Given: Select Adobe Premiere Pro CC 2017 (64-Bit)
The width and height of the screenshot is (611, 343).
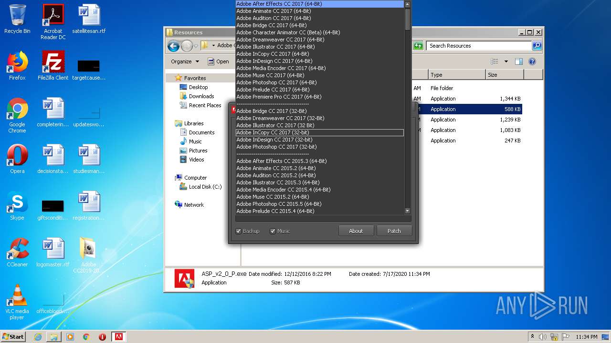Looking at the screenshot, I should tap(320, 97).
